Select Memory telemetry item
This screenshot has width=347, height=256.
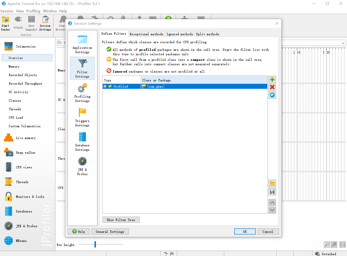tap(14, 66)
